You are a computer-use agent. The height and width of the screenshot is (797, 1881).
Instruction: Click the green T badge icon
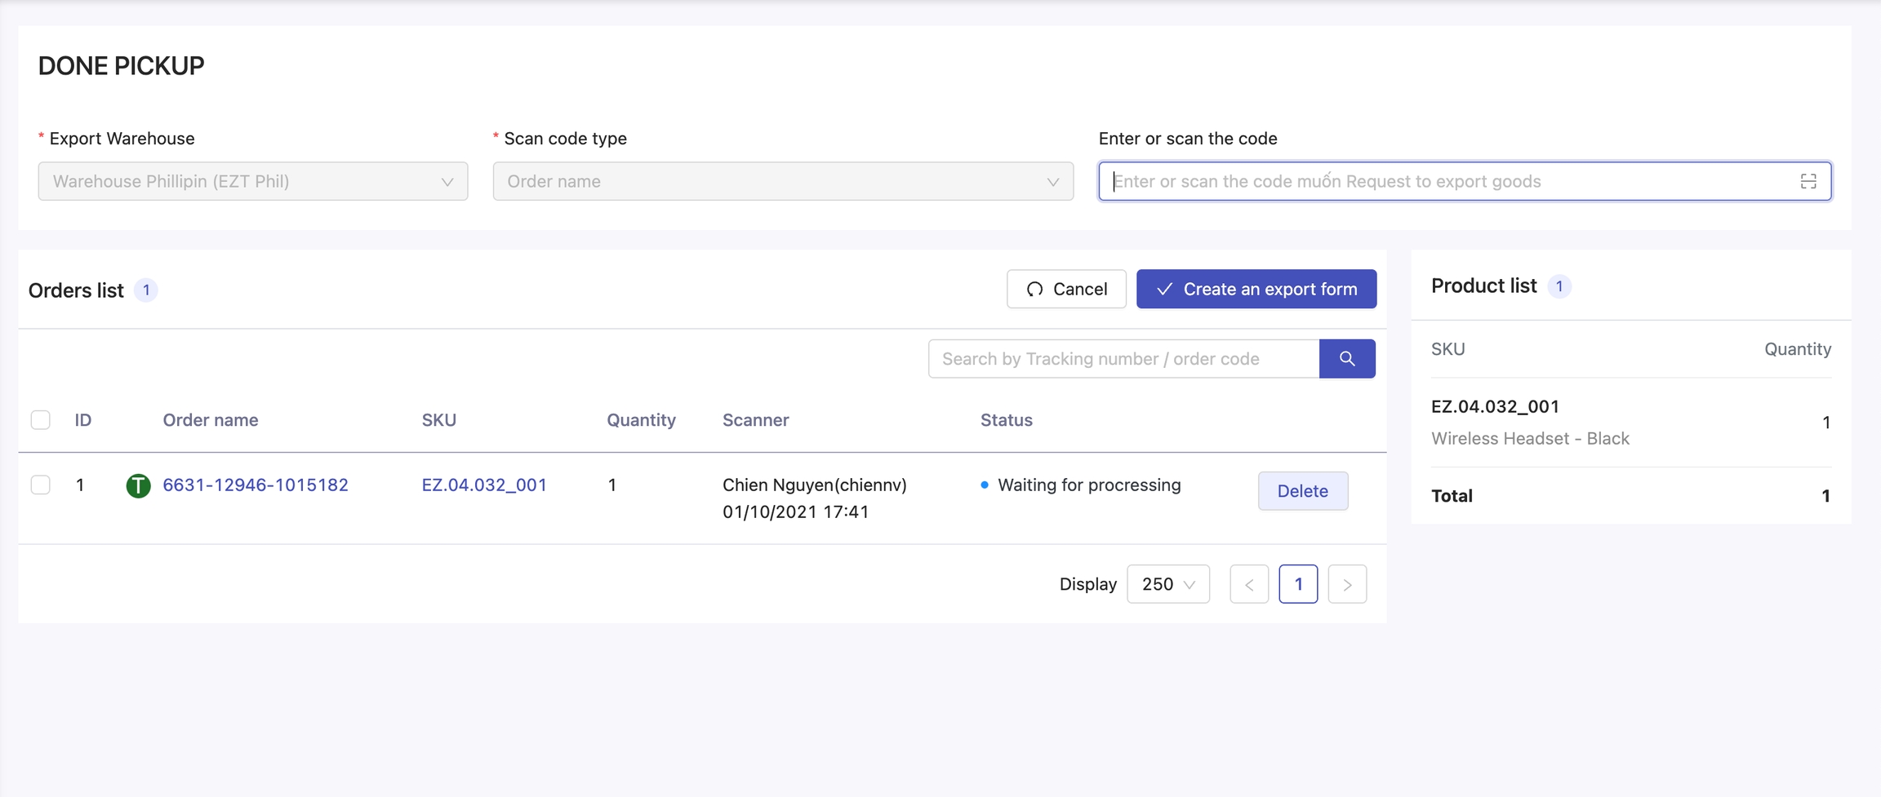[138, 485]
